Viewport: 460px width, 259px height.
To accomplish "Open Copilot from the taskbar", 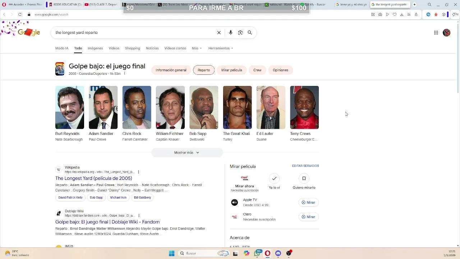I will pyautogui.click(x=246, y=253).
